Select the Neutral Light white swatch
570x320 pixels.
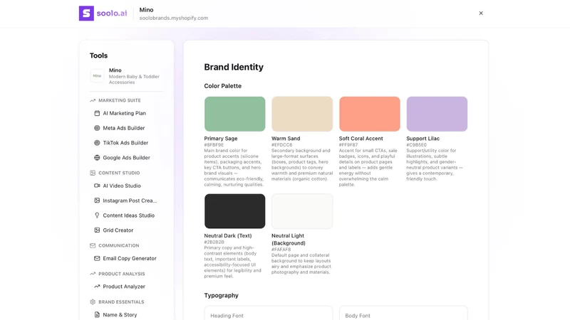302,211
